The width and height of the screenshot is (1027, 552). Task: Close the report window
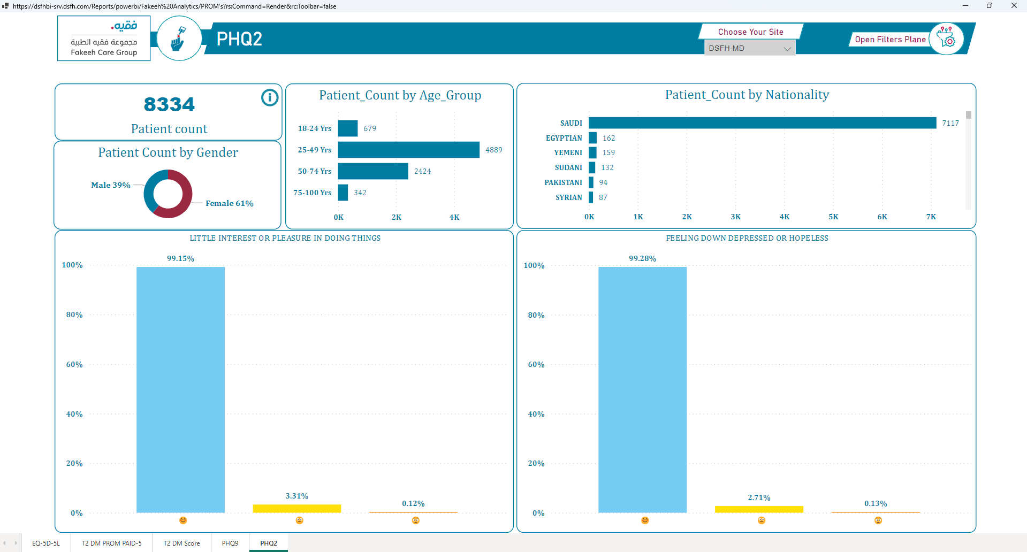point(1014,6)
